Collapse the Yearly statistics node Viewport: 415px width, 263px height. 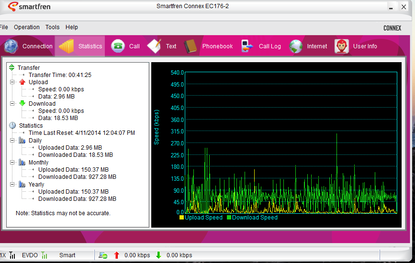[12, 184]
